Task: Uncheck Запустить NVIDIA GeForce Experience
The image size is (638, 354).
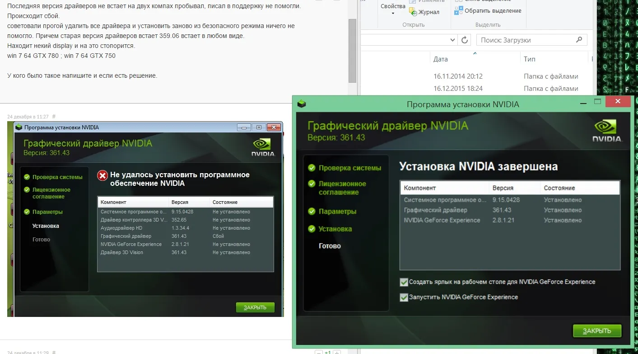Action: (404, 297)
